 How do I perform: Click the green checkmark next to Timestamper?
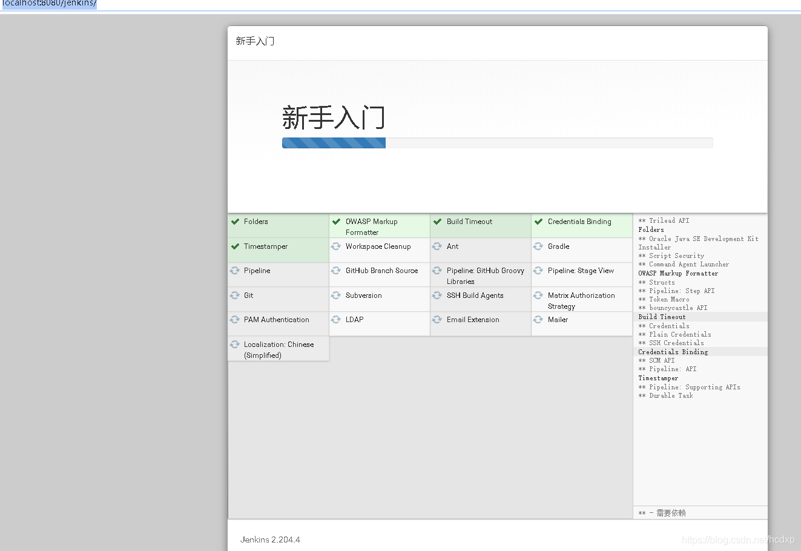click(235, 246)
